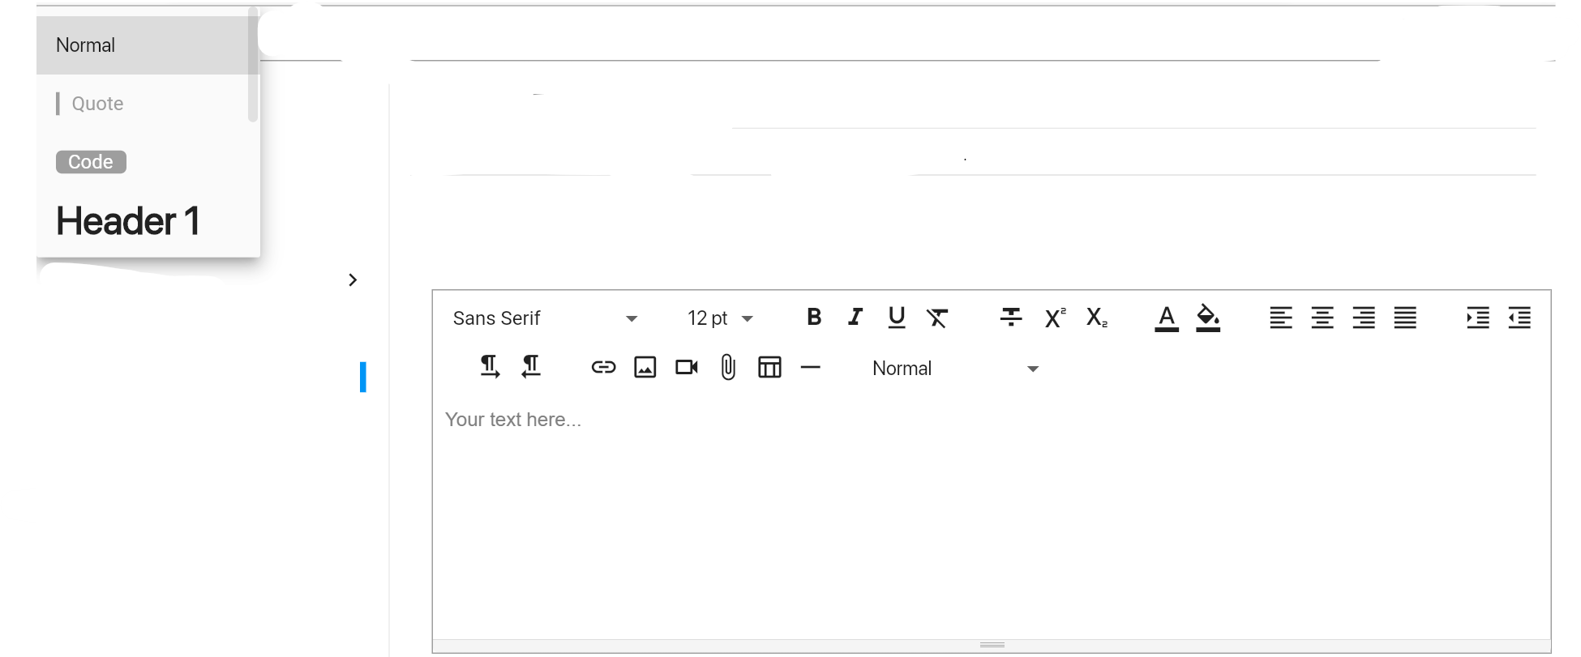Toggle superscript formatting
The image size is (1581, 657).
pos(1054,318)
